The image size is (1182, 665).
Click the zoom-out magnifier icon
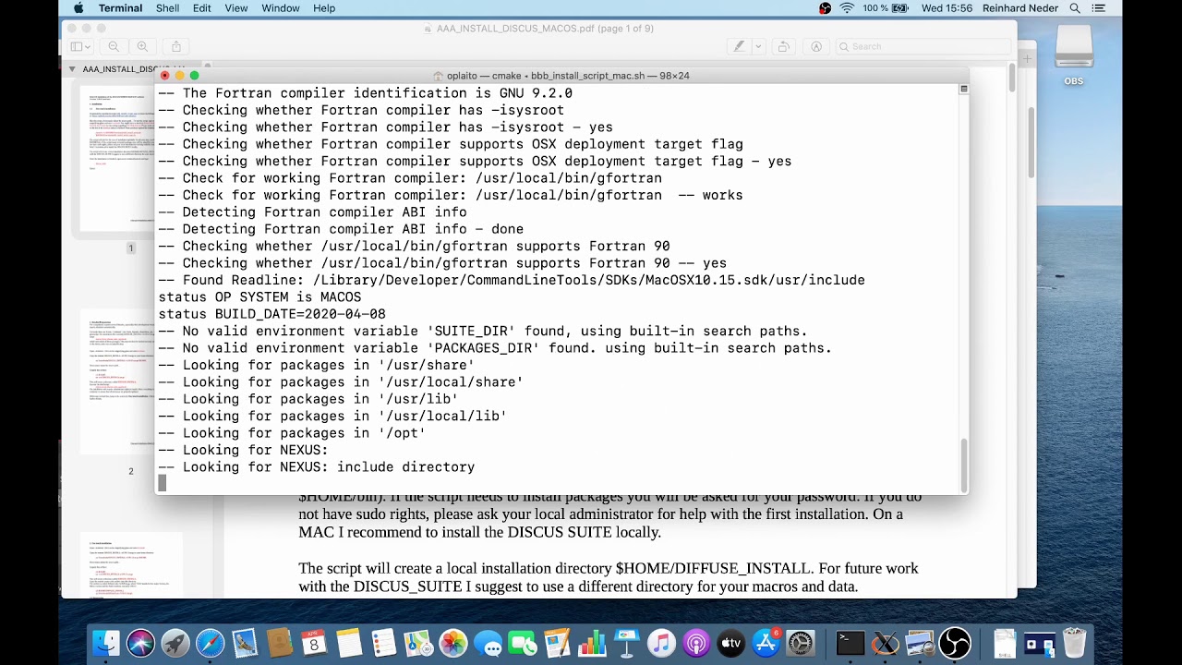[113, 46]
